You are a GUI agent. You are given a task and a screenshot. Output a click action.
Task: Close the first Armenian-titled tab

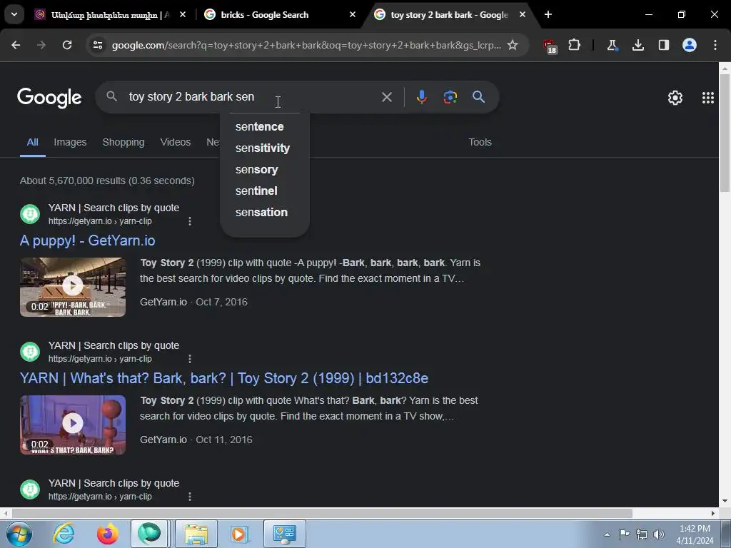pyautogui.click(x=183, y=14)
